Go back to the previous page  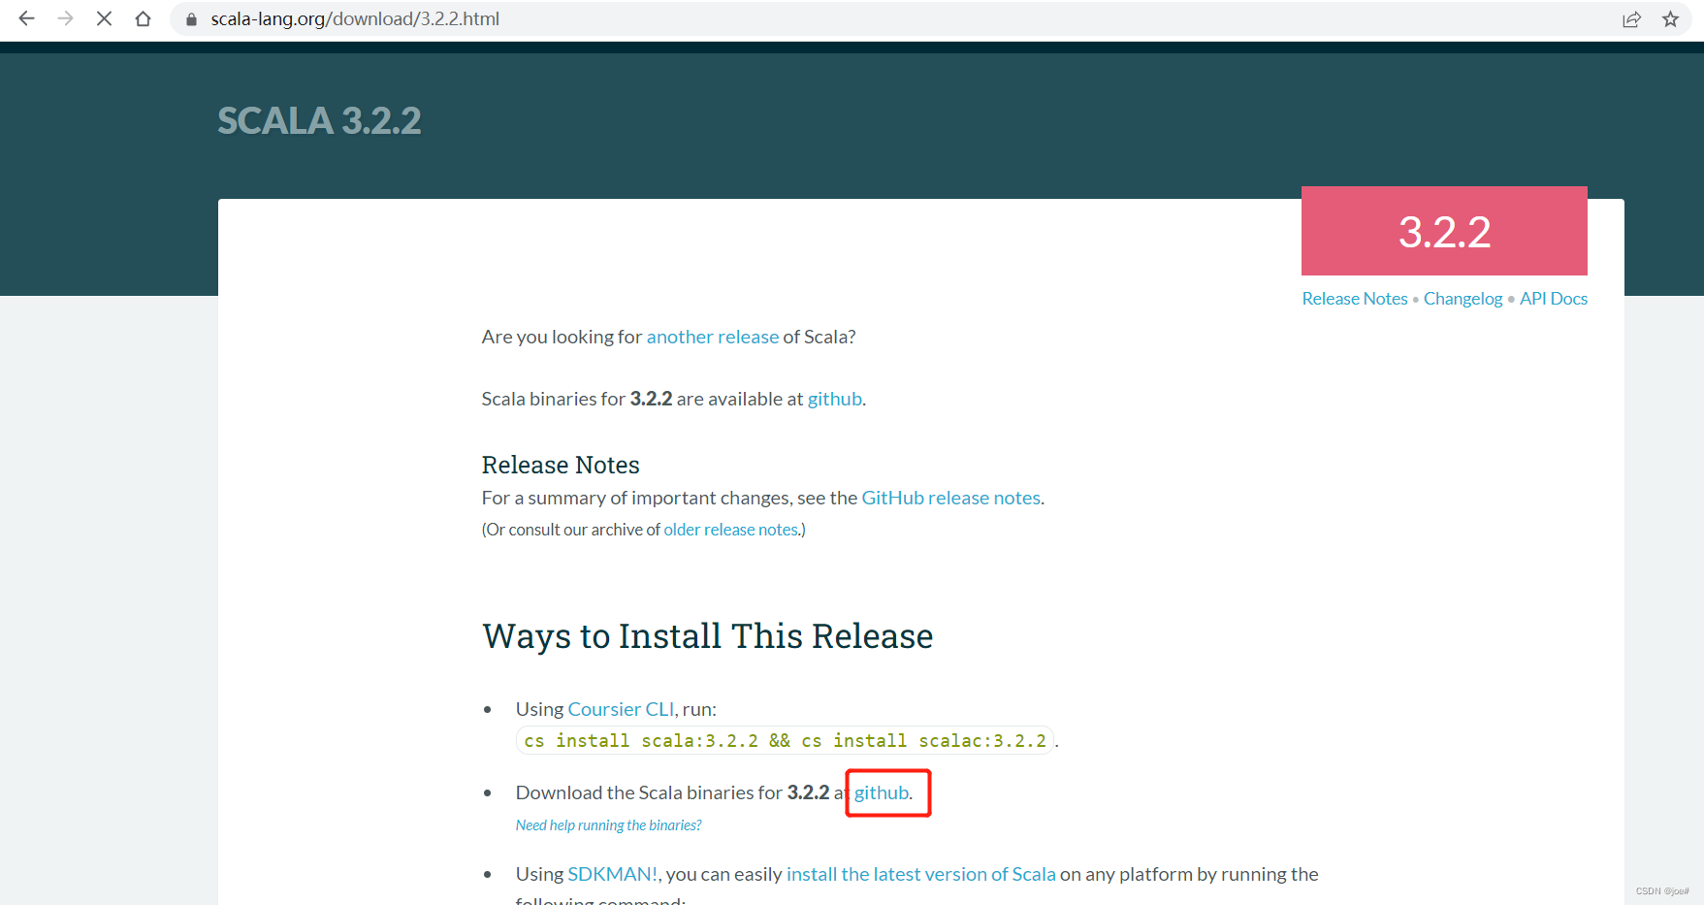pos(26,18)
